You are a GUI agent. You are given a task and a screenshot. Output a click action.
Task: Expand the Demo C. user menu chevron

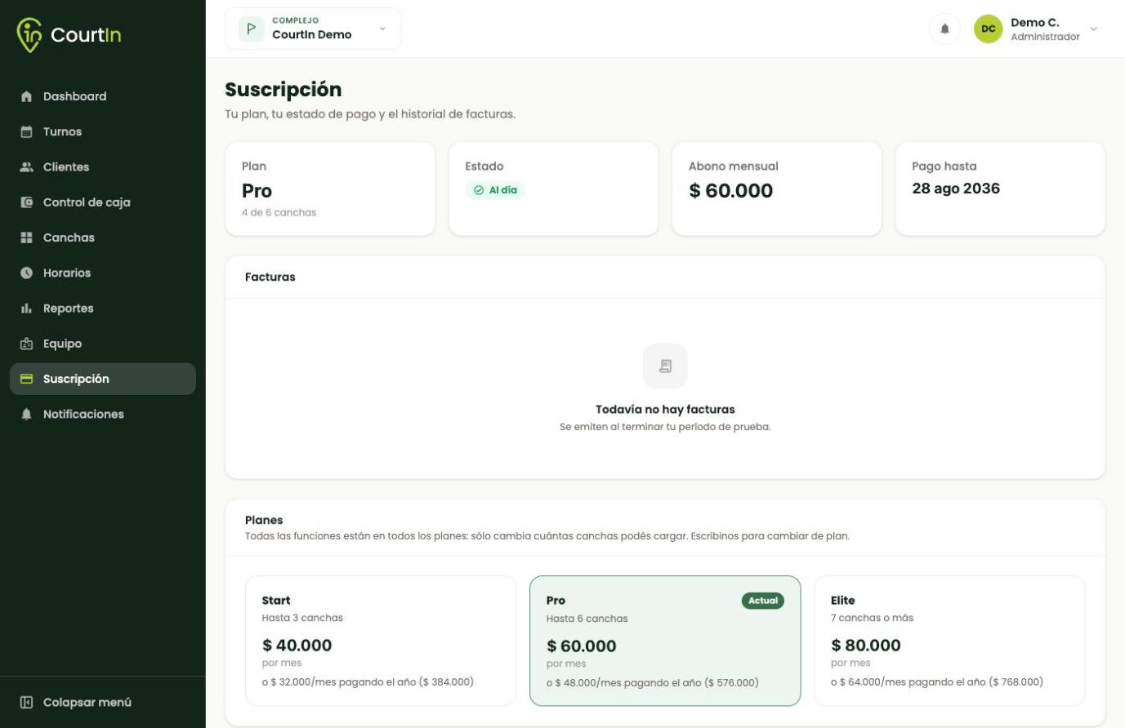point(1093,29)
